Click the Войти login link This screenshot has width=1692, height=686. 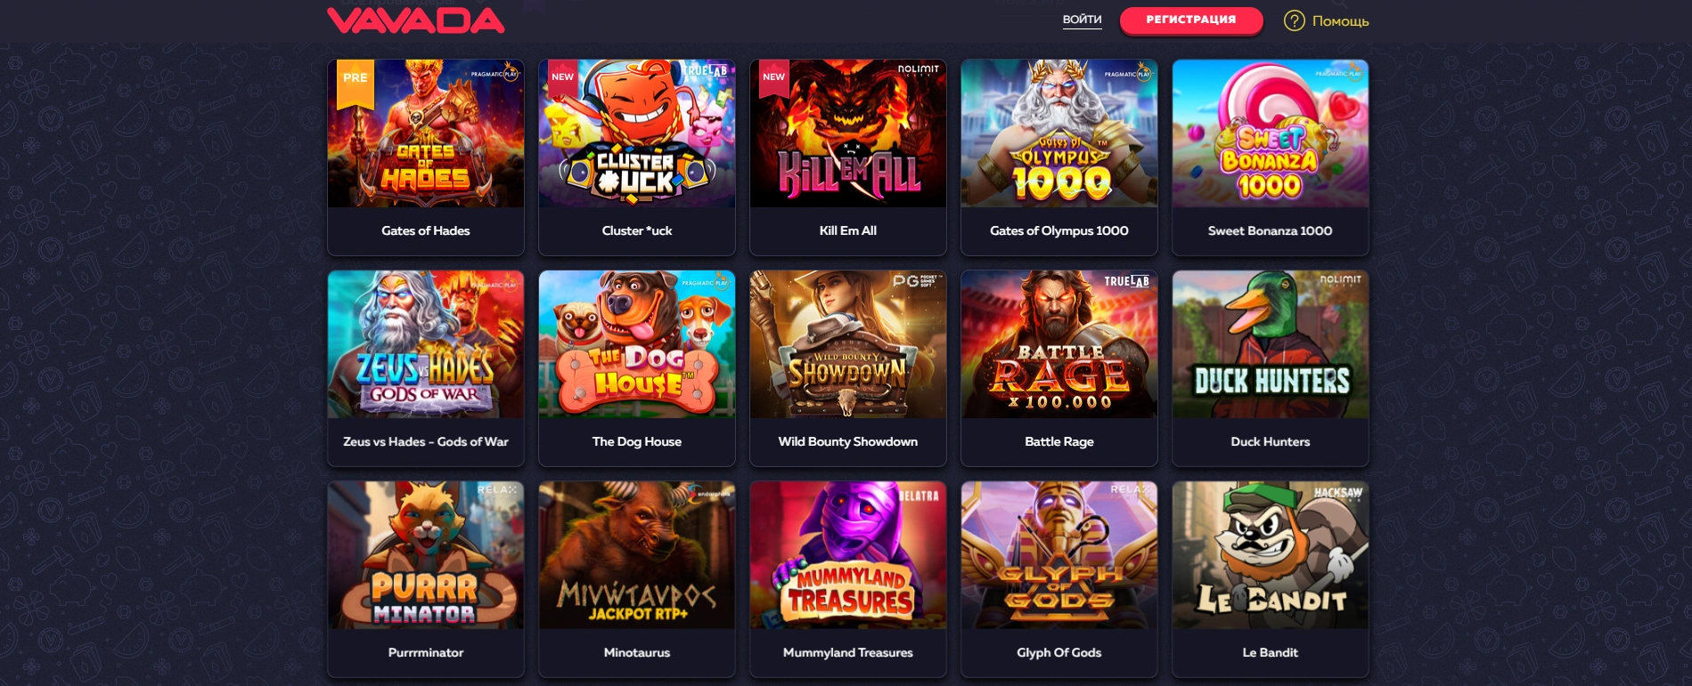1082,20
